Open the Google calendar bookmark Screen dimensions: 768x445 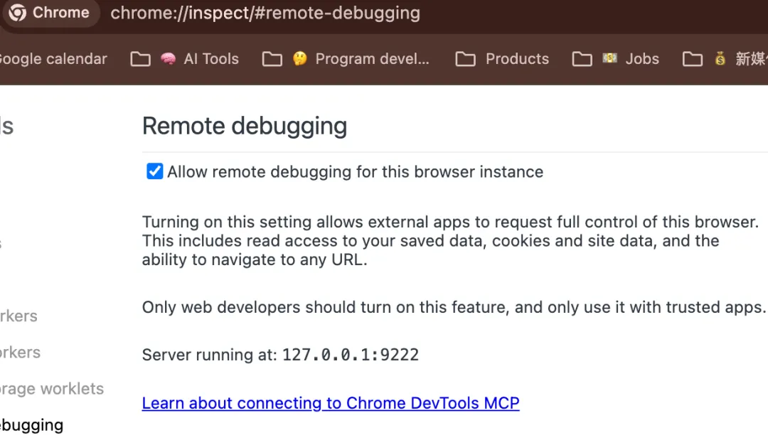coord(53,59)
